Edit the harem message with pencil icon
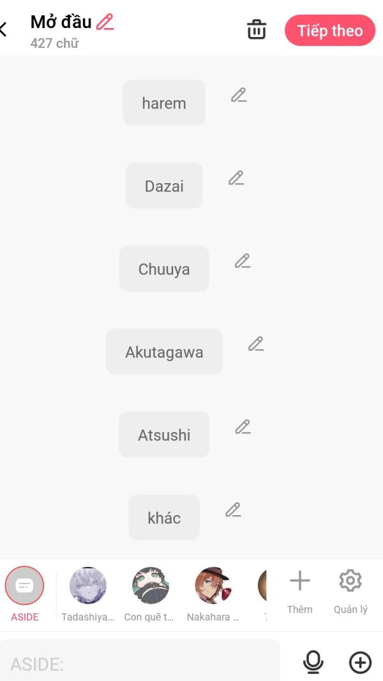Viewport: 383px width, 681px height. pos(239,95)
